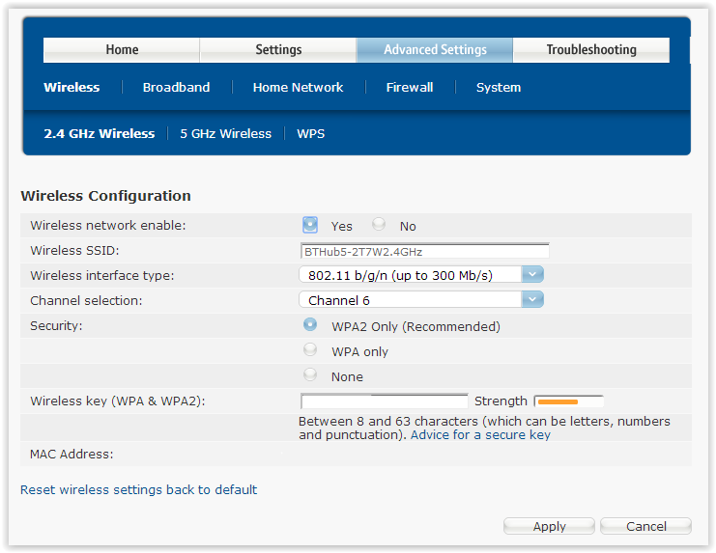Select the 2.4 GHz Wireless sub-tab
Screen dimensions: 716x553
coord(100,133)
